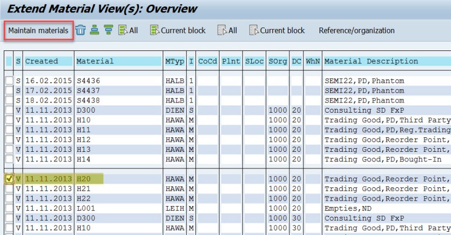
Task: Click material number H11
Action: pos(83,130)
